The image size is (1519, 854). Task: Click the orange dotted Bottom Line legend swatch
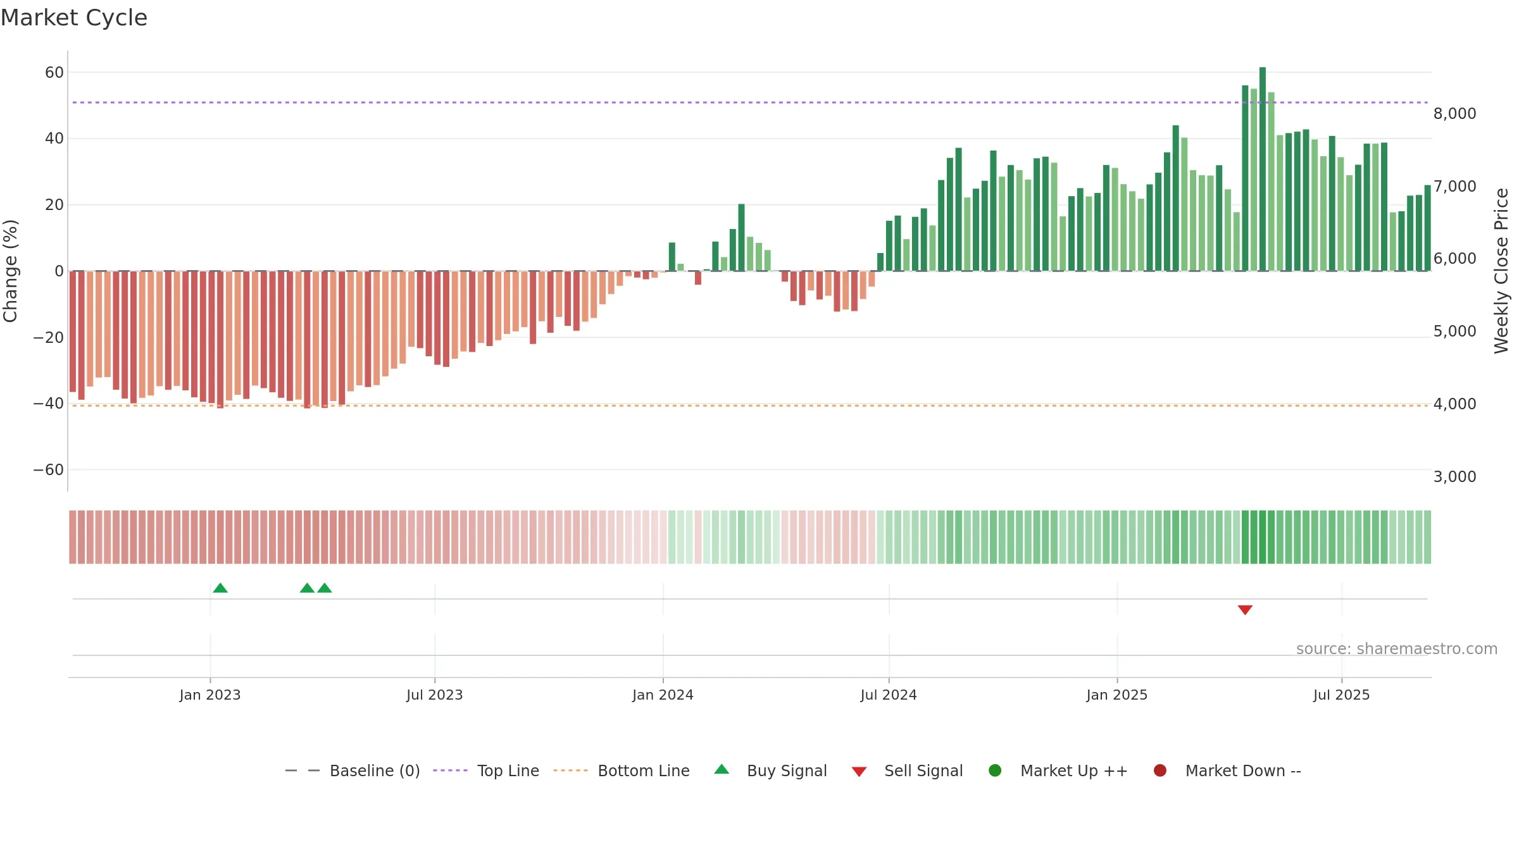click(x=570, y=770)
